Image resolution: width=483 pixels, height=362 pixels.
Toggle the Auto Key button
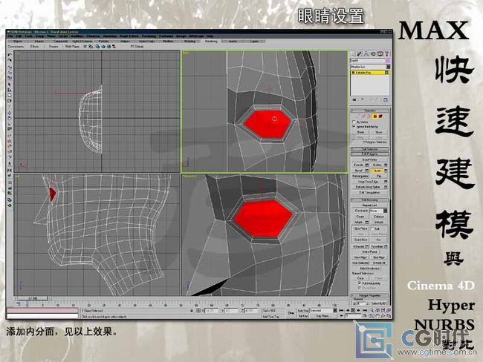302,311
